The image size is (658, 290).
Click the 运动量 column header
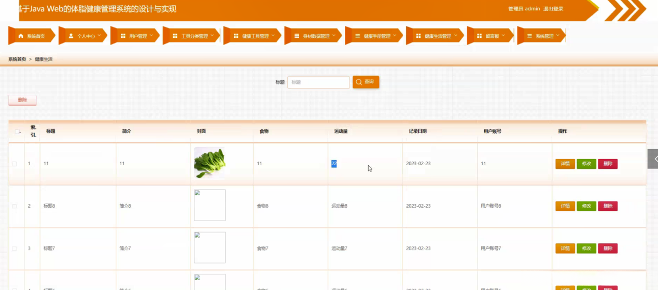341,132
